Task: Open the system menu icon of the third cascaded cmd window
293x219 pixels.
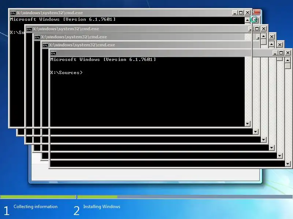Action: click(37, 37)
